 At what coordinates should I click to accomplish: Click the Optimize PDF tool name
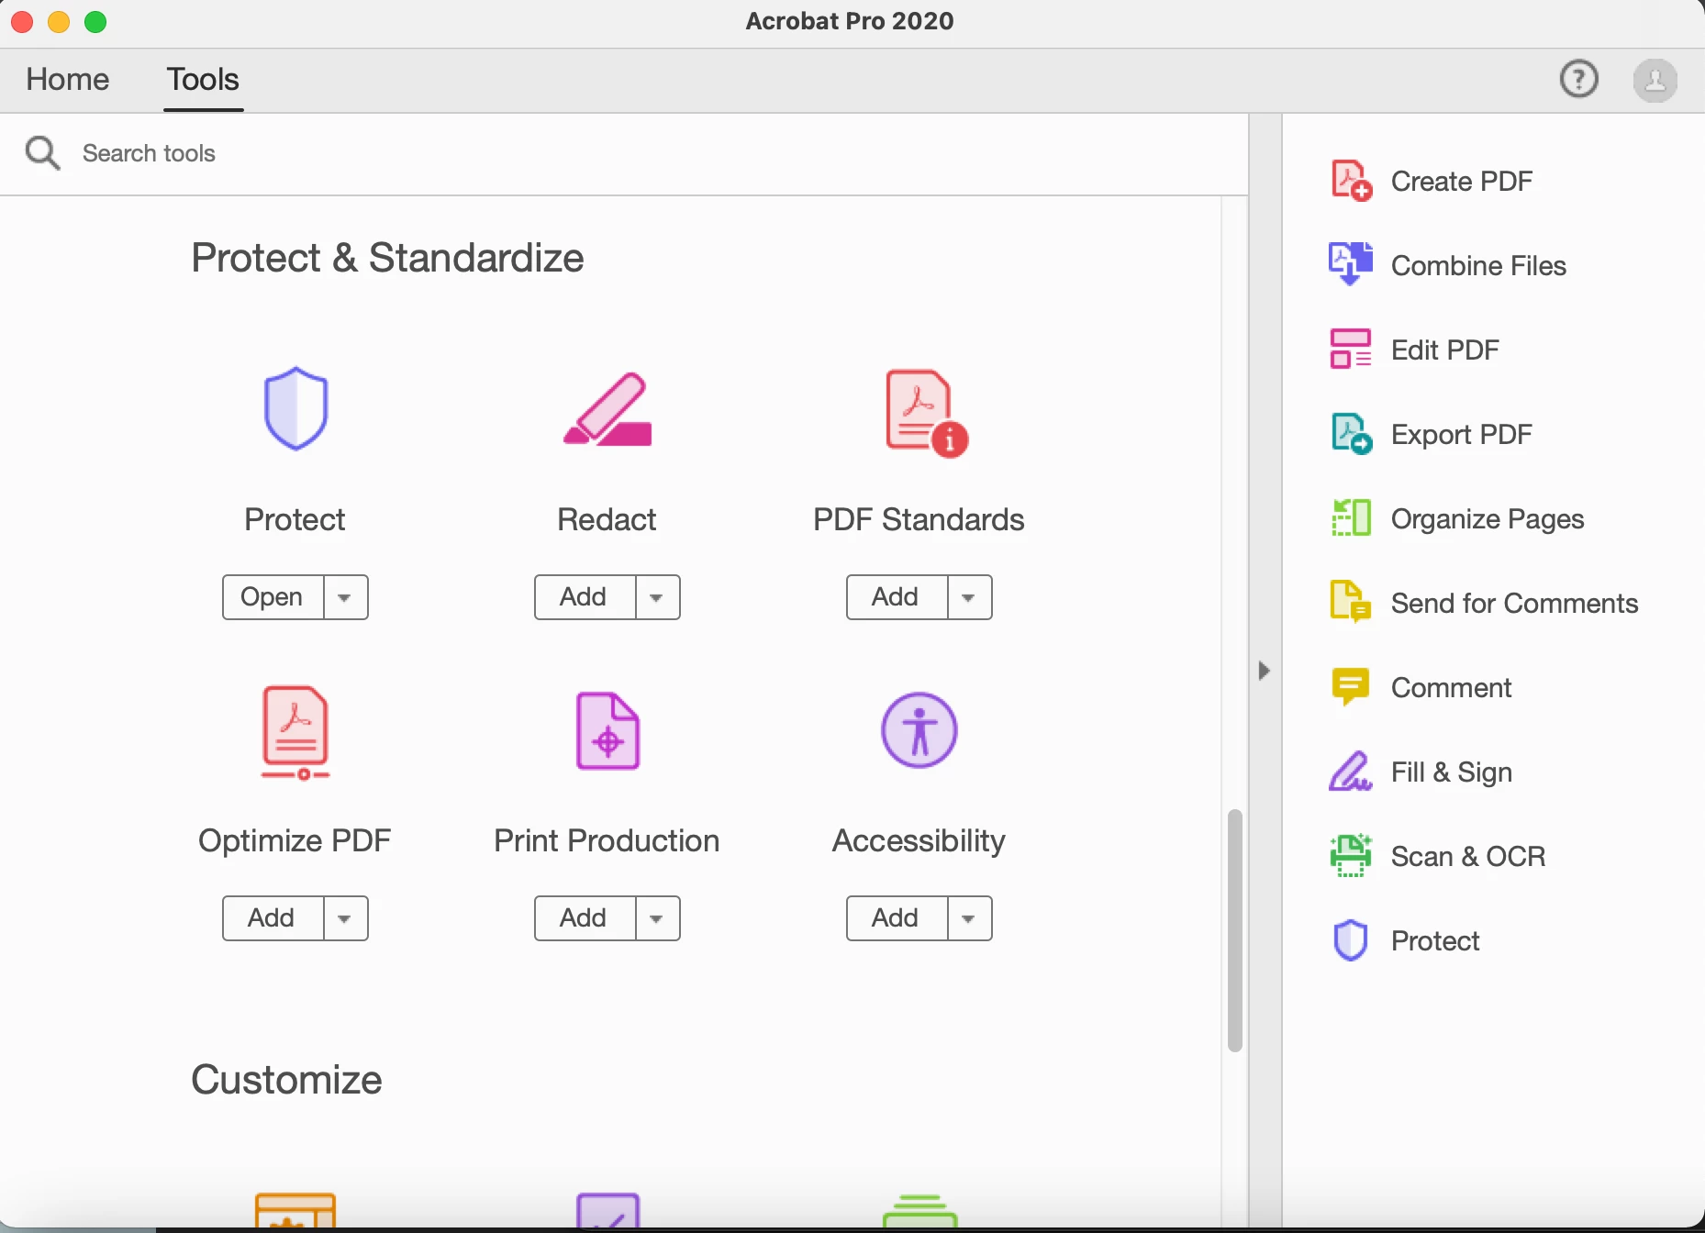295,841
